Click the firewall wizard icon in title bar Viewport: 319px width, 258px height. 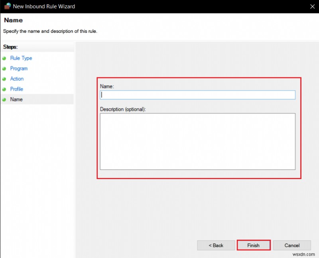click(7, 6)
